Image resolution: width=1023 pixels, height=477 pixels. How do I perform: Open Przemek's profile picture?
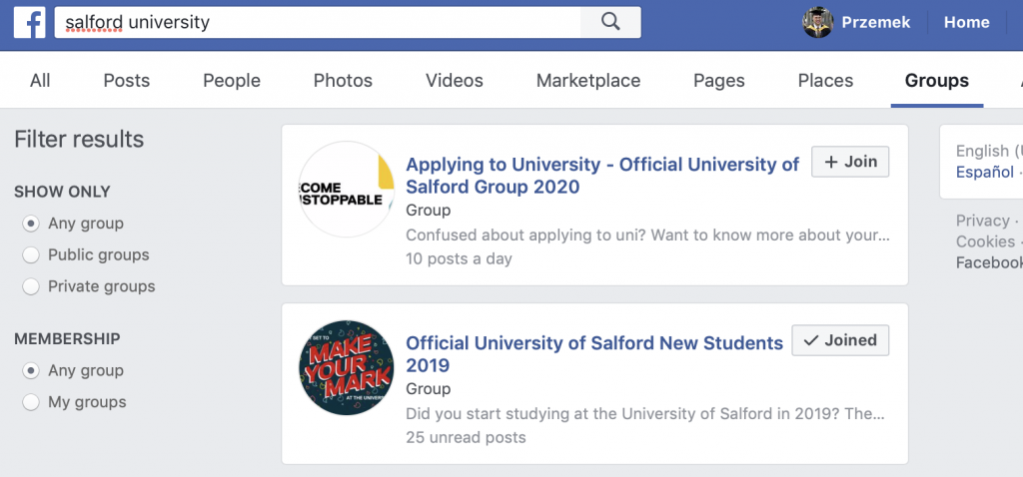tap(817, 22)
